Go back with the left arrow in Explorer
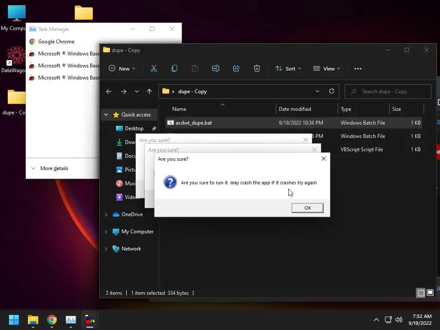Screen dimensions: 440x330 (109, 92)
